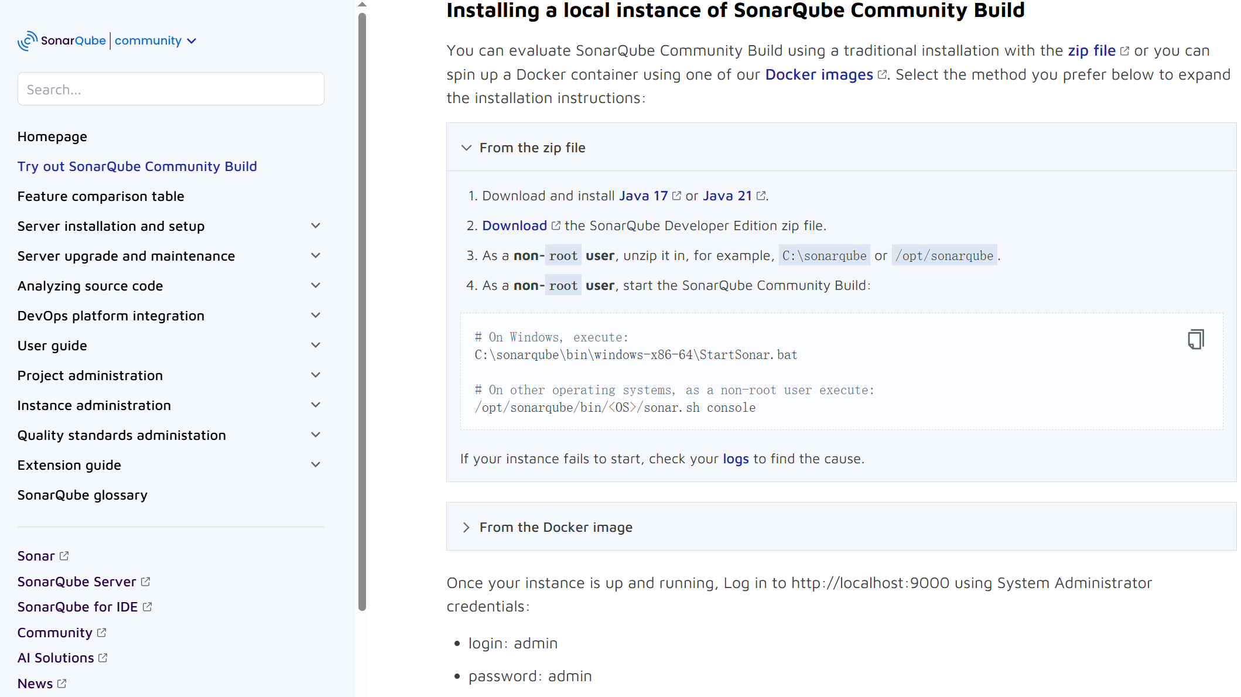1241x697 pixels.
Task: Open Sonar footer link
Action: pos(36,556)
